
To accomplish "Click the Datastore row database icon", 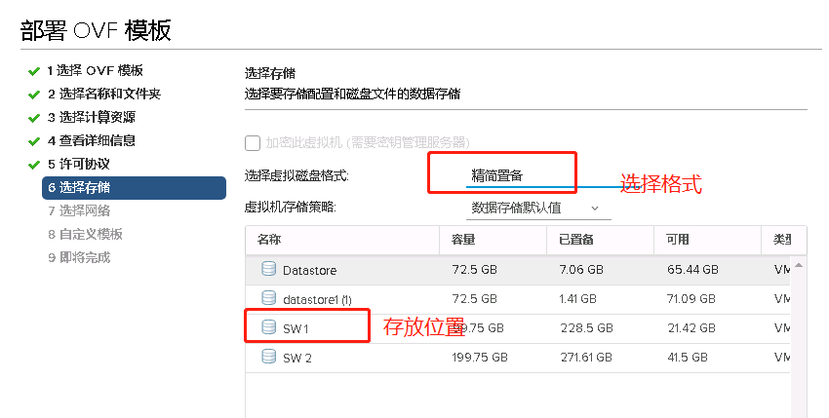I will (268, 269).
